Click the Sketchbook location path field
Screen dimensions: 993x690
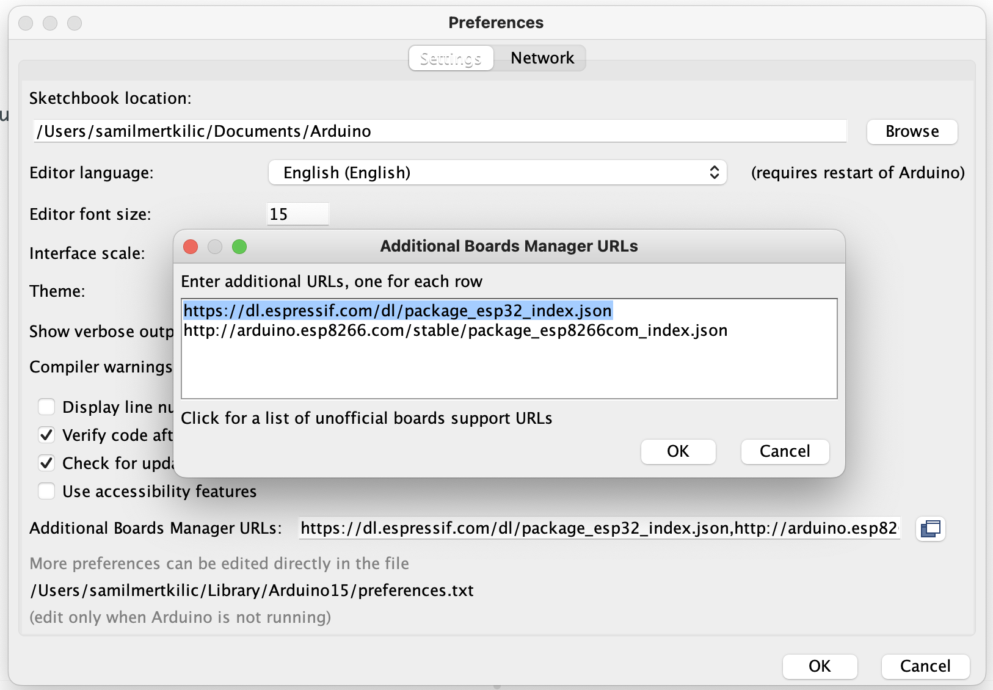[440, 131]
